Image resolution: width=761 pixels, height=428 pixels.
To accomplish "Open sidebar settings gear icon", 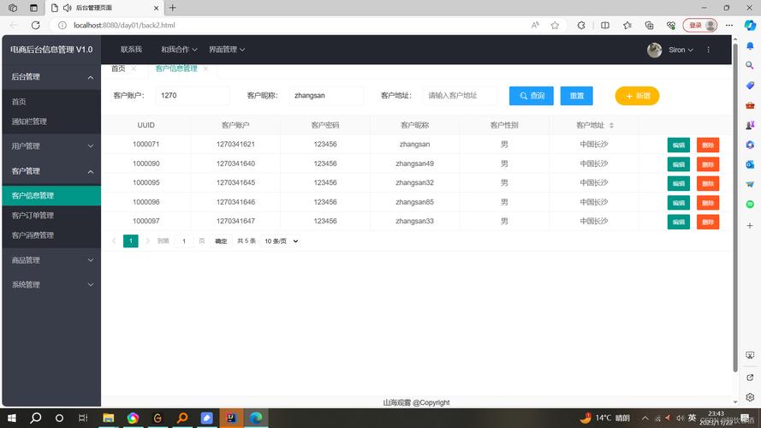I will 750,397.
